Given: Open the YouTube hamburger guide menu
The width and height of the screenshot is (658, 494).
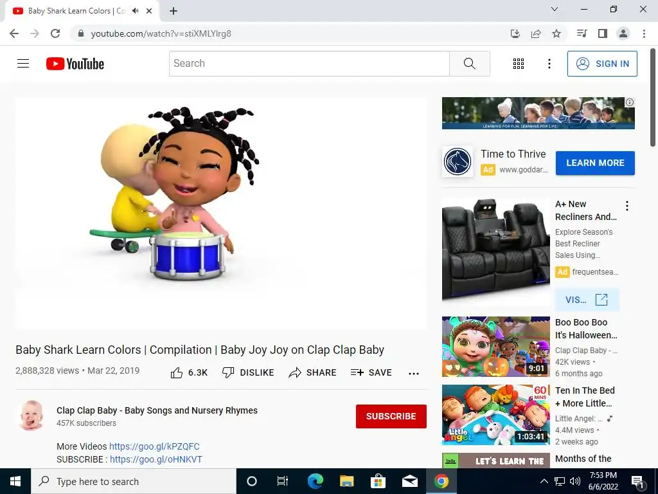Looking at the screenshot, I should click(23, 64).
